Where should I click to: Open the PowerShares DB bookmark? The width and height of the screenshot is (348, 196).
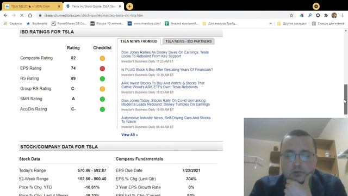[69, 23]
